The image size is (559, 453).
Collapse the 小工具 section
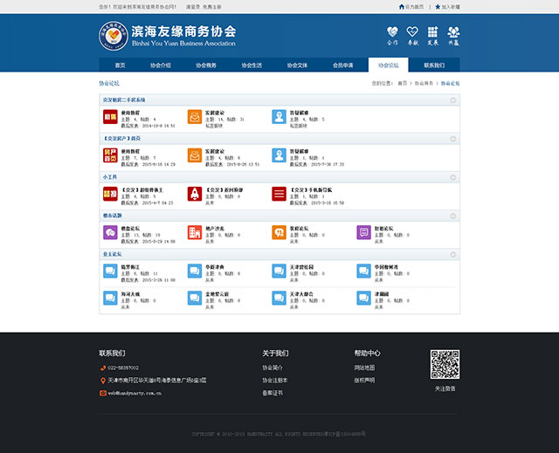point(453,177)
